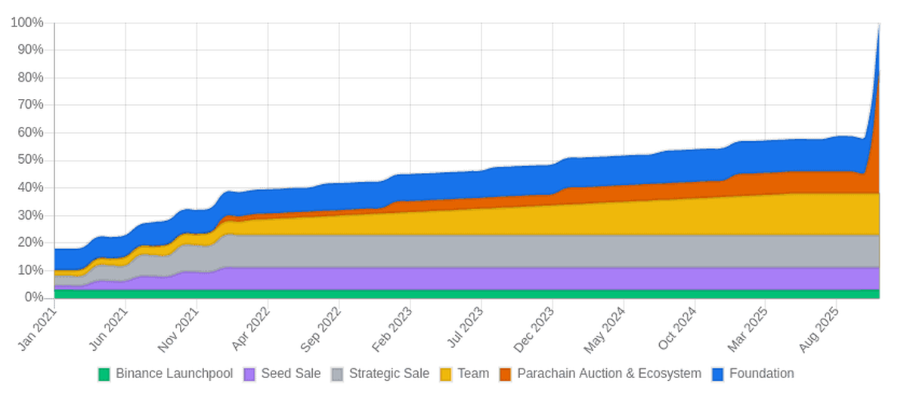Click the 50% y-axis label
Screen dimensions: 907x394
coord(30,160)
